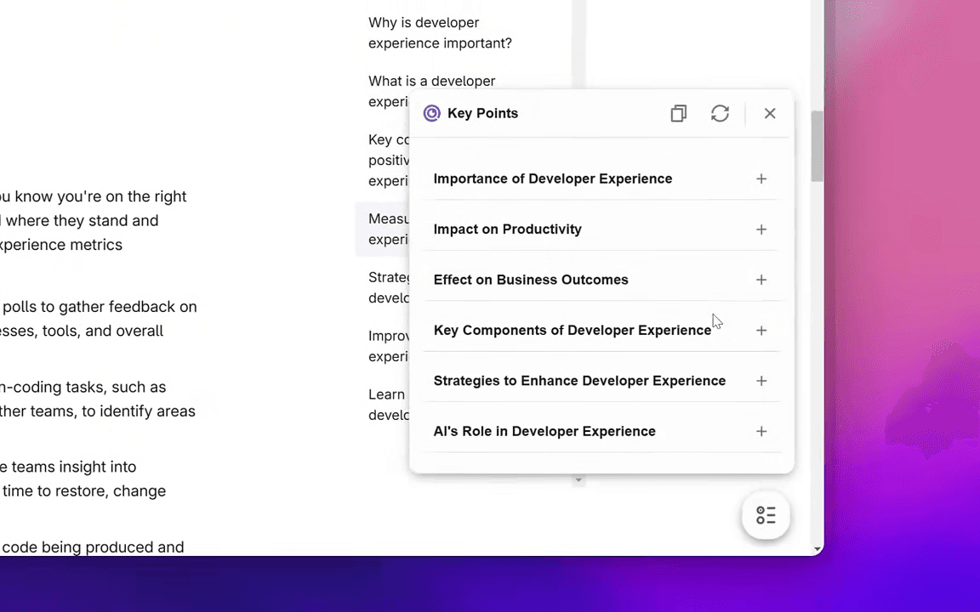The image size is (980, 612).
Task: Click the contents list scroll-down arrow
Action: click(x=578, y=480)
